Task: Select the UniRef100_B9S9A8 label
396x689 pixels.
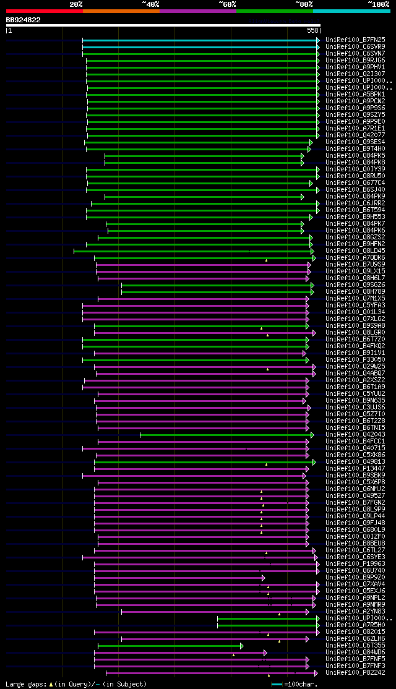Action: [355, 327]
